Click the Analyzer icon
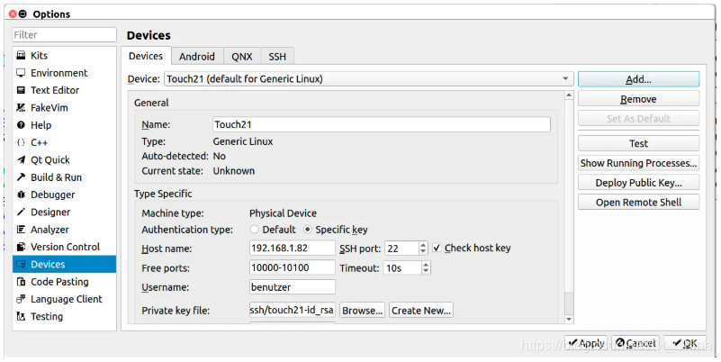The height and width of the screenshot is (362, 721). [x=21, y=230]
